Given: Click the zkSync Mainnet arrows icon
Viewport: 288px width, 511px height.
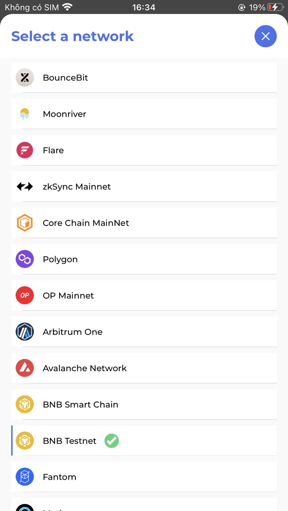Looking at the screenshot, I should tap(25, 186).
